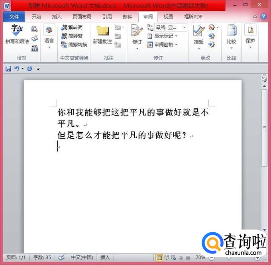
Task: Click Traditional to Simplified (繁转简) conversion
Action: [72, 27]
